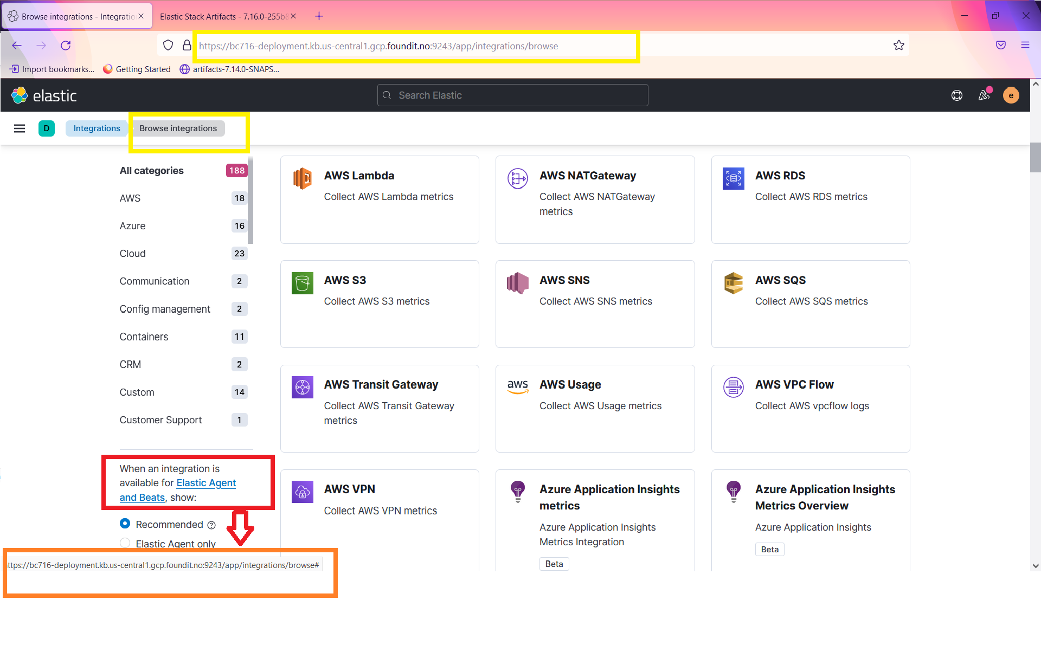The height and width of the screenshot is (671, 1041).
Task: Open the user profile avatar "e"
Action: (1011, 95)
